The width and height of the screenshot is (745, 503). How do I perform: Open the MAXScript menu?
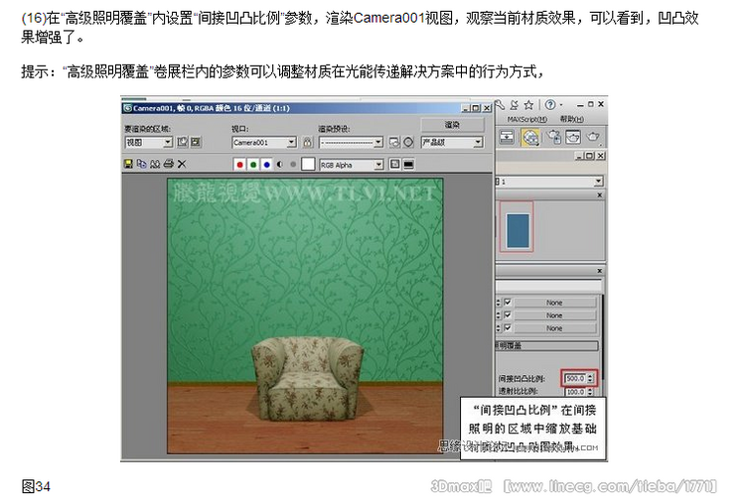pyautogui.click(x=526, y=119)
